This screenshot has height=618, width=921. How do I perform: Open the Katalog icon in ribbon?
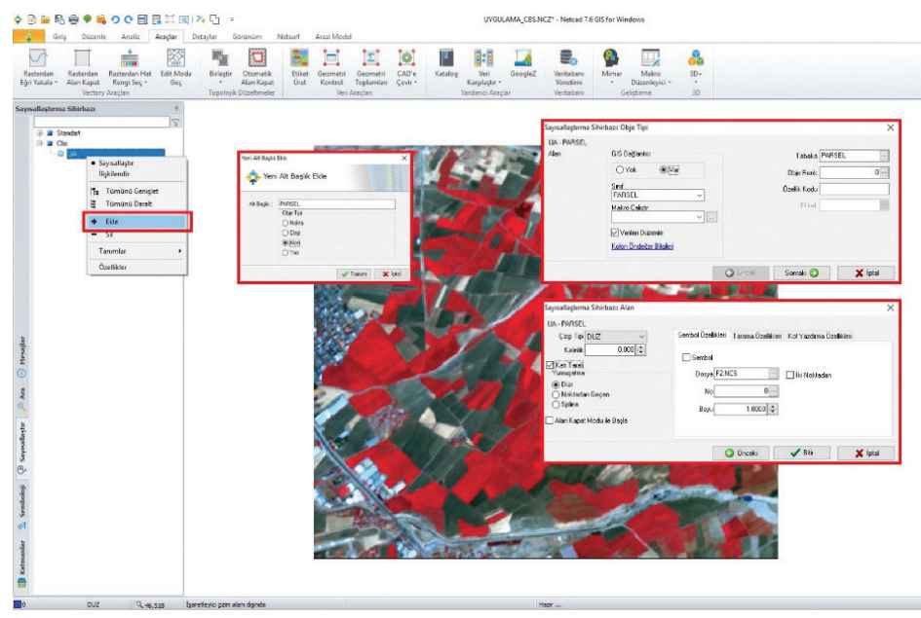(446, 58)
